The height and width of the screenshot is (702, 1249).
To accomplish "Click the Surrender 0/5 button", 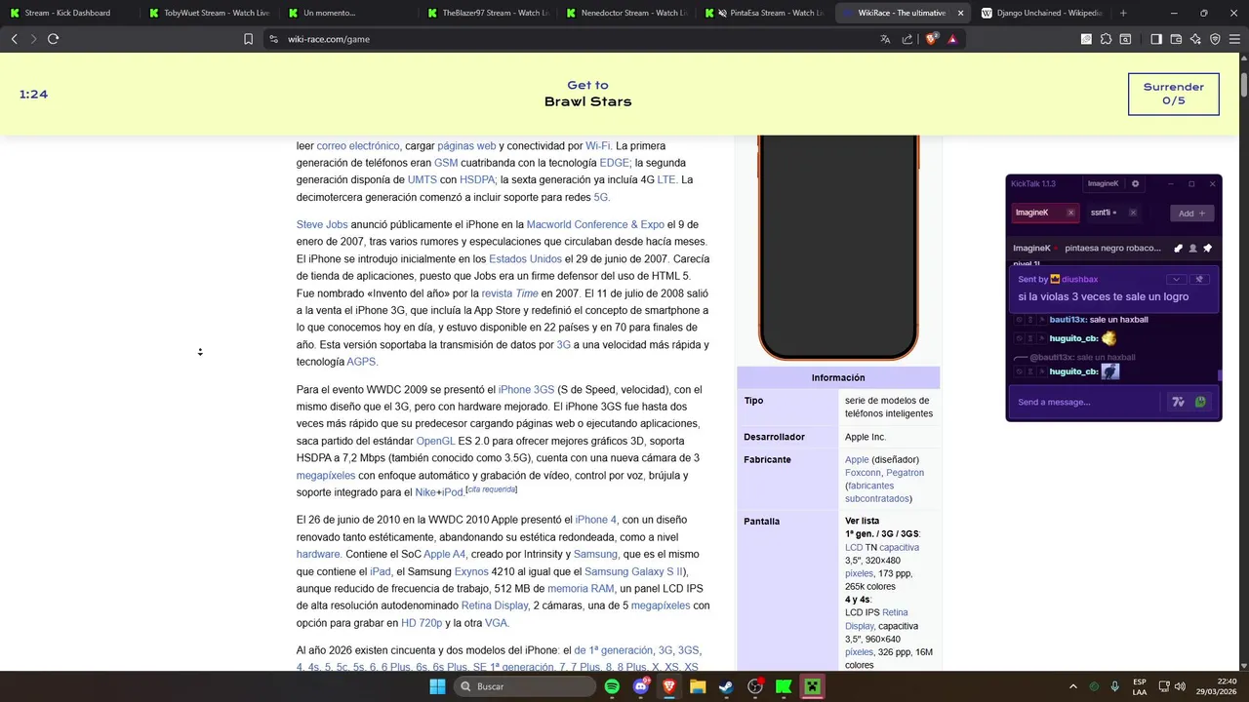I will coord(1173,94).
